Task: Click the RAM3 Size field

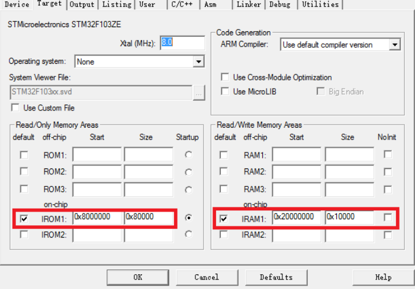Action: (x=350, y=189)
